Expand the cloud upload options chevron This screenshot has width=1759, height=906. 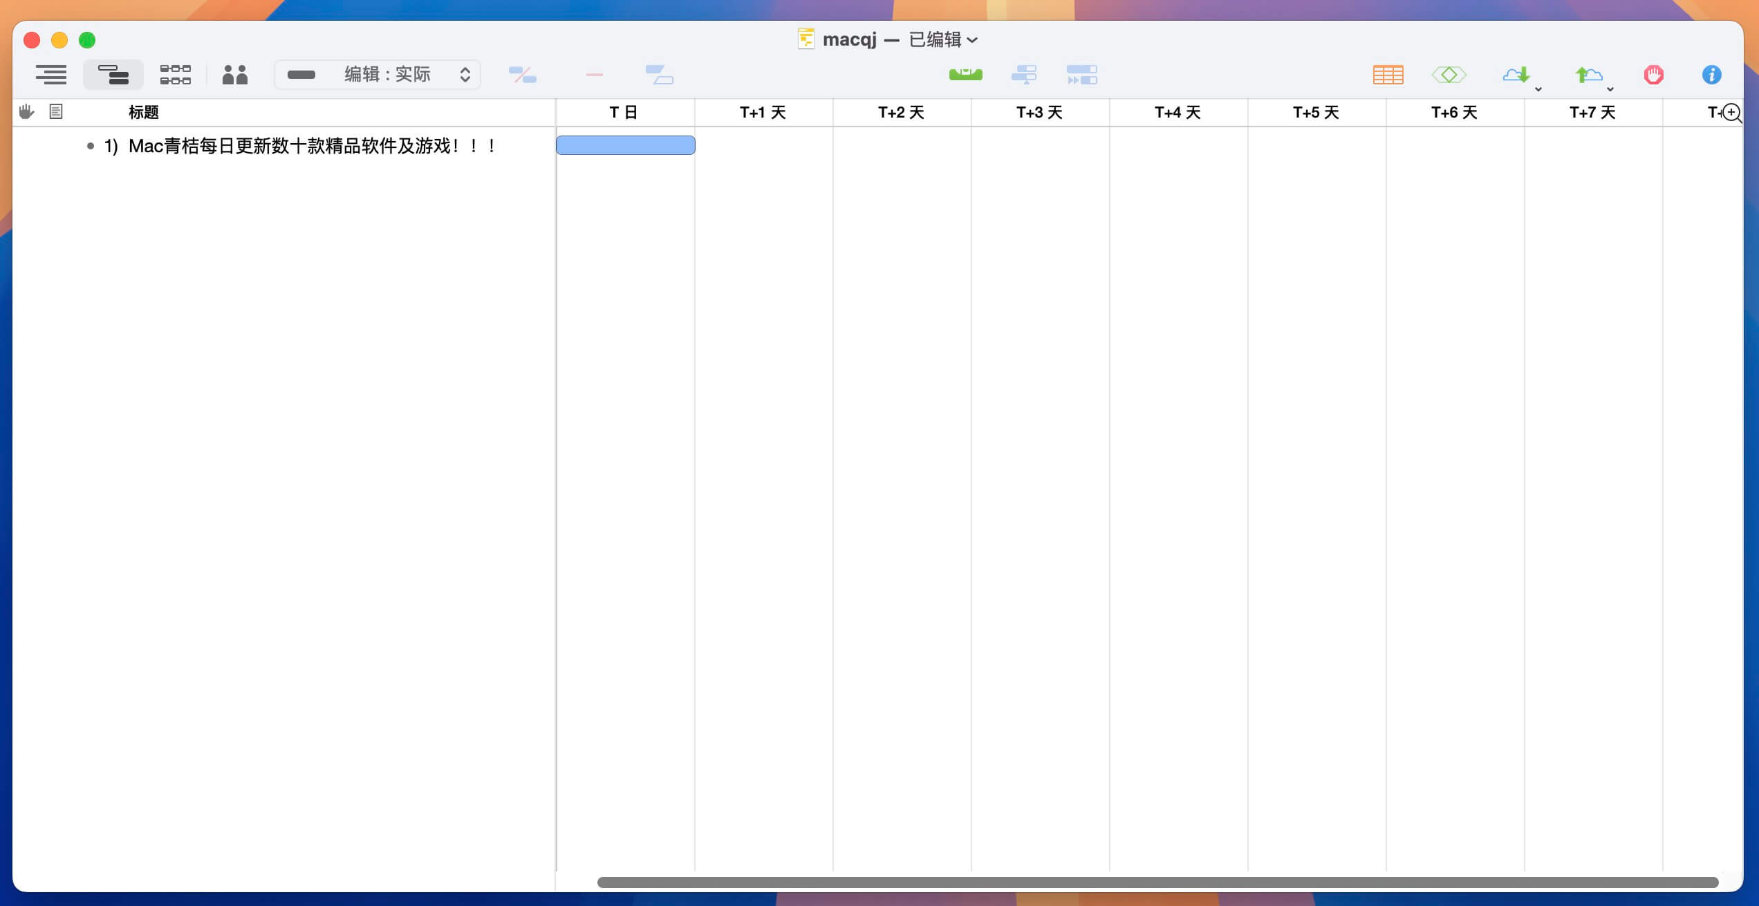[1609, 89]
